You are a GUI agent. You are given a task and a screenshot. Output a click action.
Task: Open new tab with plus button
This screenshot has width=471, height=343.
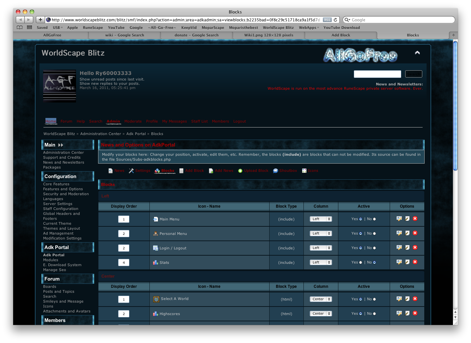coord(453,35)
